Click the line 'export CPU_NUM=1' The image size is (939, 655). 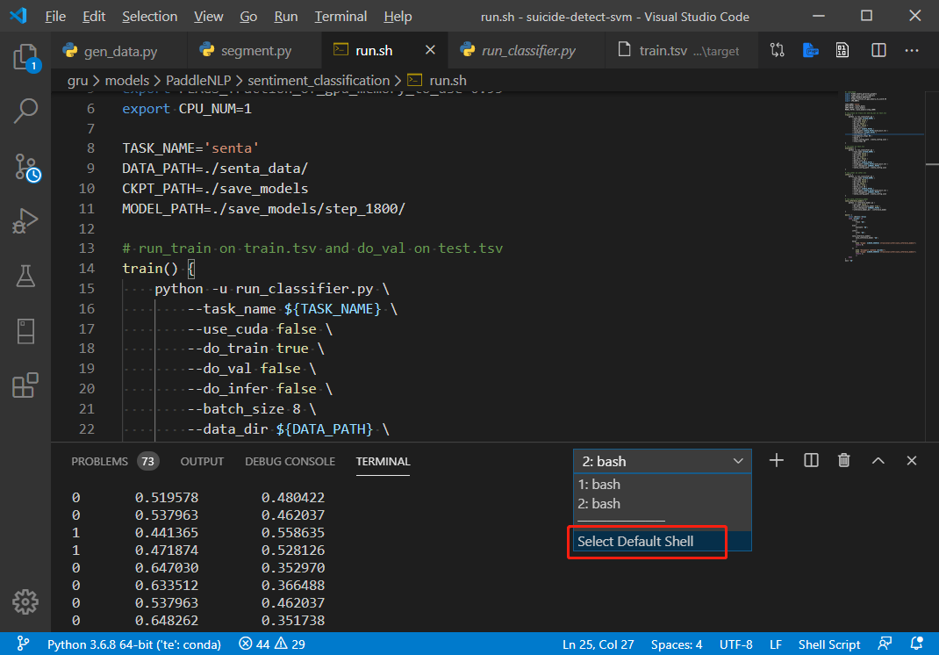[187, 109]
